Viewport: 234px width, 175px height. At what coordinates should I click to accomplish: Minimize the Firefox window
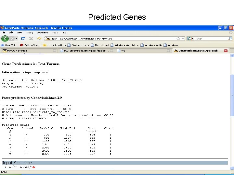coord(220,28)
